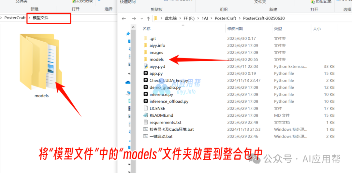352x173 pixels.
Task: Click the 一键启动.bat file icon
Action: 146,136
